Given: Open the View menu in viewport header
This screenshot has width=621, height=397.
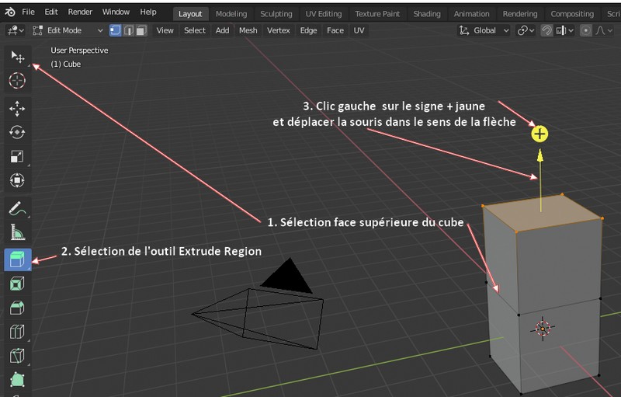Looking at the screenshot, I should tap(165, 30).
